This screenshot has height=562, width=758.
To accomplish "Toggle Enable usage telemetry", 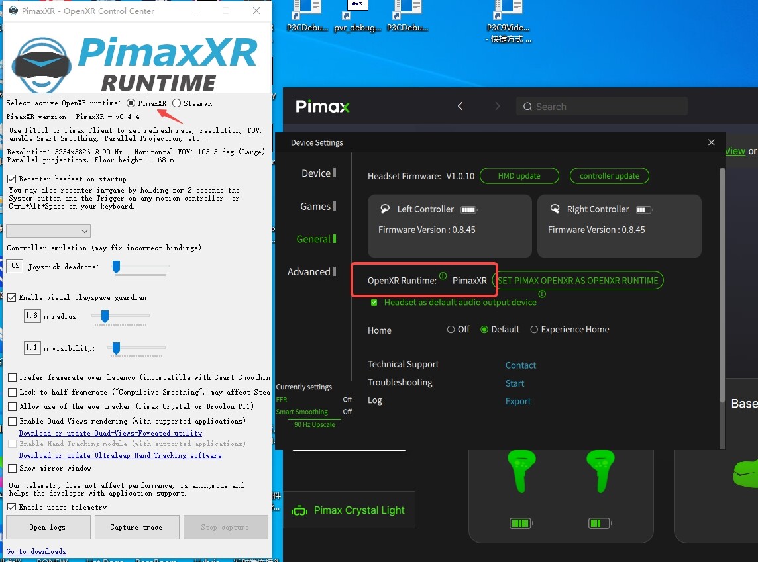I will 12,508.
